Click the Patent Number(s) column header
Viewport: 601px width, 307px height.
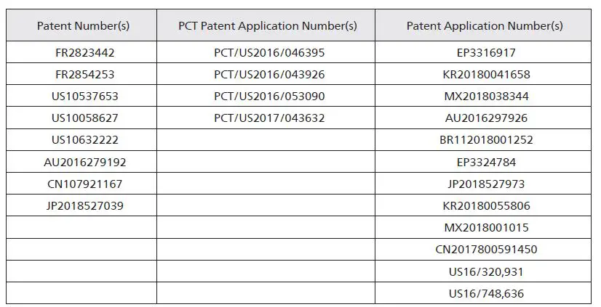click(83, 26)
